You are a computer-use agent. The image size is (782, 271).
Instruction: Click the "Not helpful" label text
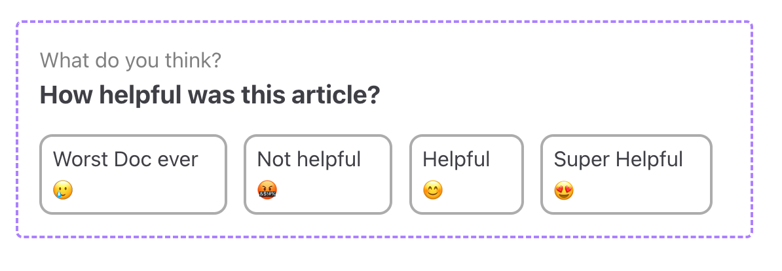(x=308, y=160)
